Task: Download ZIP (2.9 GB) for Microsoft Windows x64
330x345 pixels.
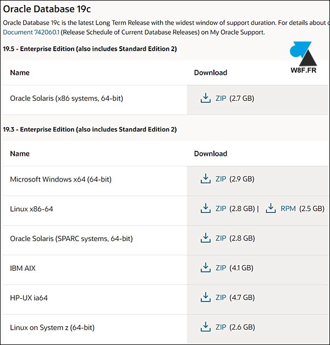Action: click(221, 179)
